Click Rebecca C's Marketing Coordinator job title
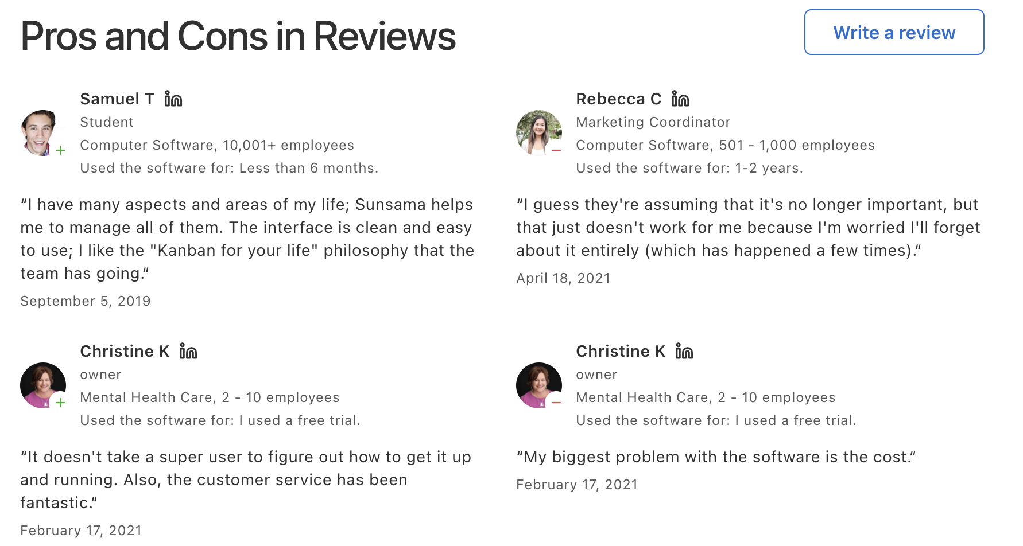 pos(653,122)
